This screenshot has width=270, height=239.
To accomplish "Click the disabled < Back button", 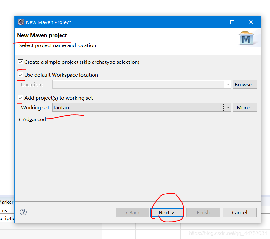I will click(132, 212).
